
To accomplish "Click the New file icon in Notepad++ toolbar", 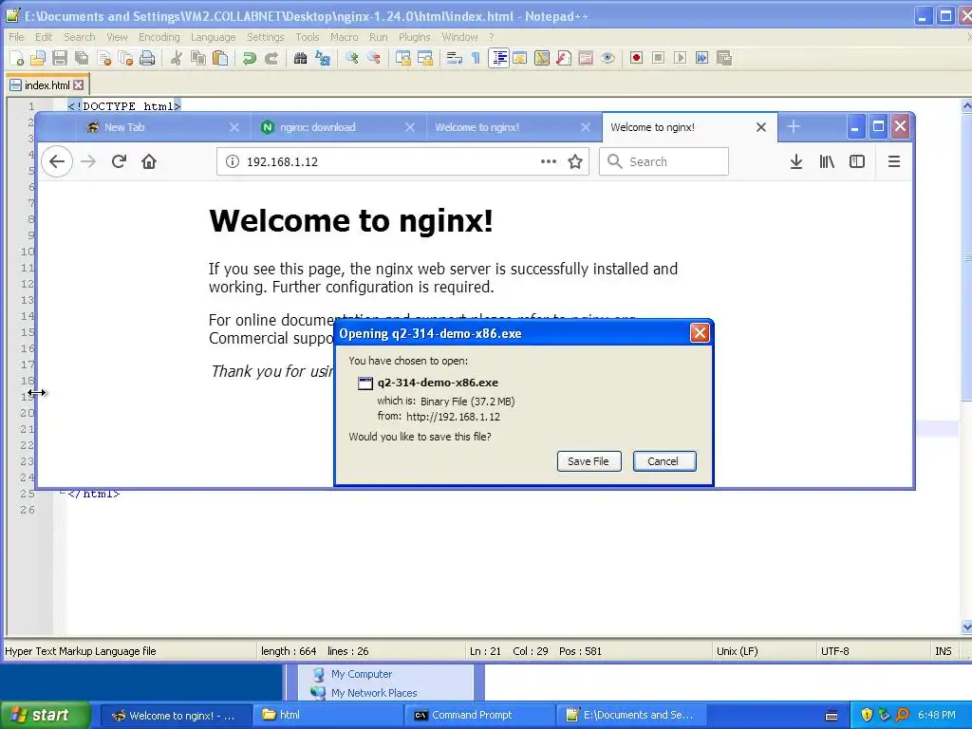I will [17, 58].
